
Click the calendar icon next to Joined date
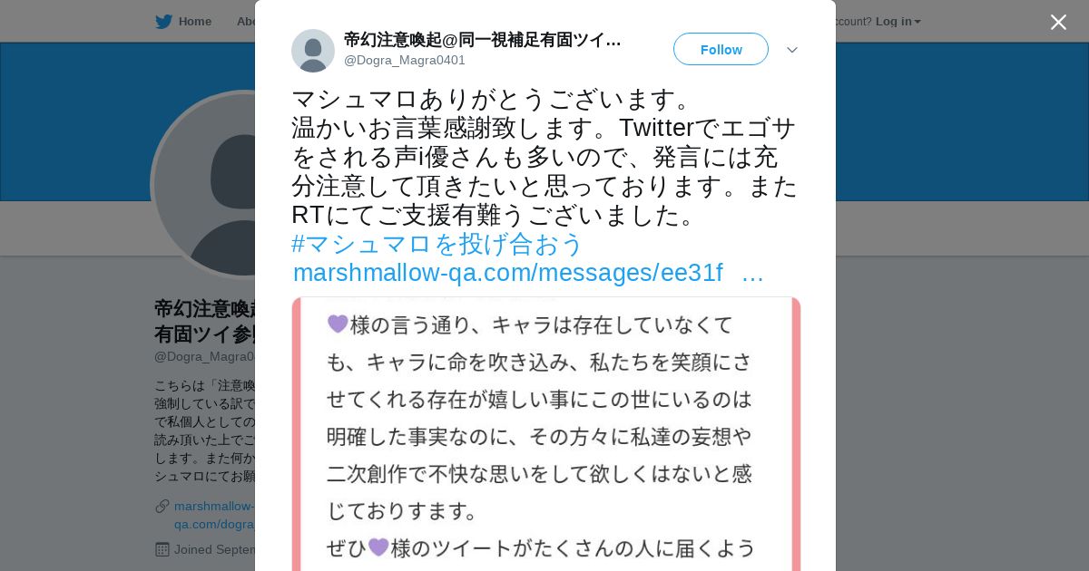[162, 549]
